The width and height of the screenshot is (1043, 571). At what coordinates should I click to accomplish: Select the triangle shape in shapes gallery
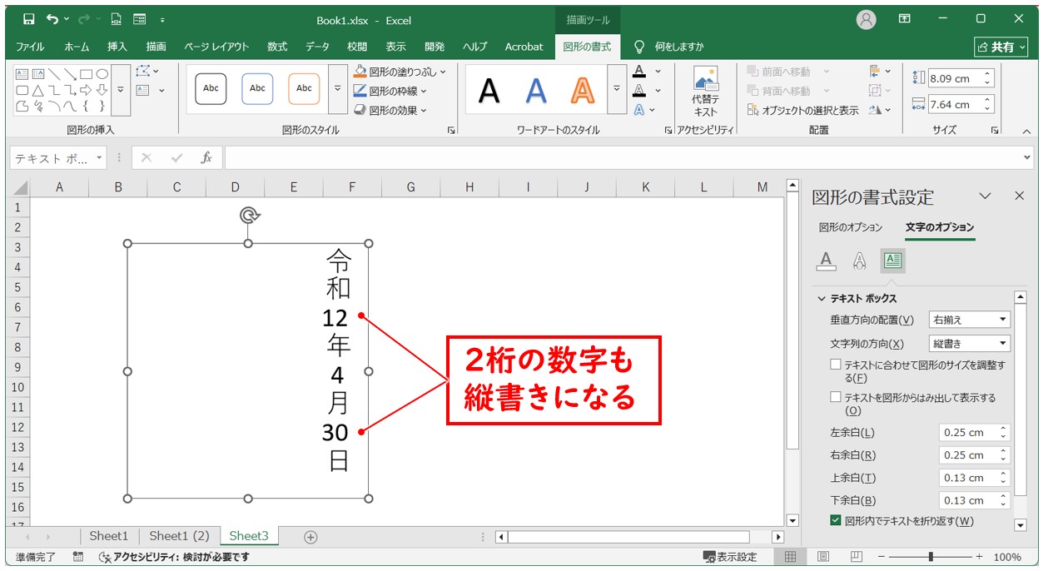[38, 90]
